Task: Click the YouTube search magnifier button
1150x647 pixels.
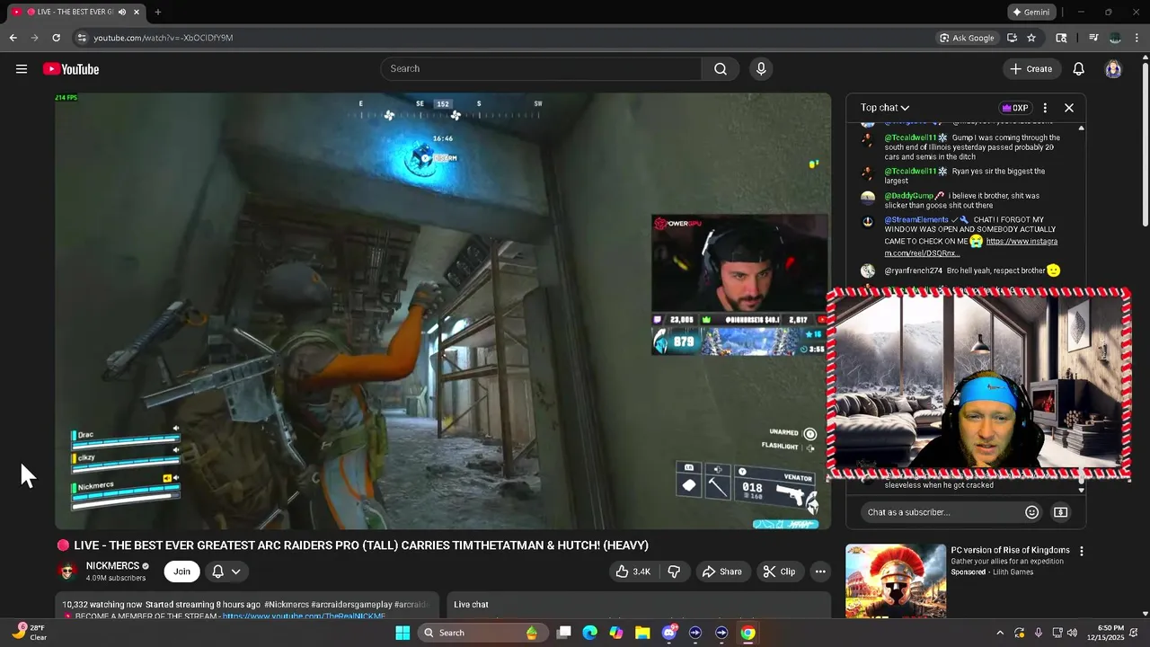Action: click(721, 69)
